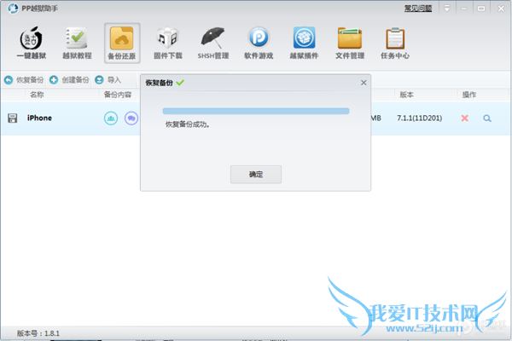Close the 恢复备份 dialog
Image resolution: width=512 pixels, height=341 pixels.
(364, 83)
